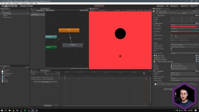The width and height of the screenshot is (199, 112).
Task: Open the Window menu
Action: pyautogui.click(x=31, y=3)
